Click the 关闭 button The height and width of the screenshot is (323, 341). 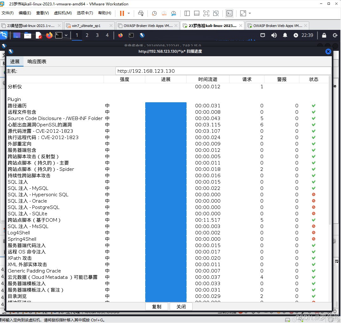(181, 307)
